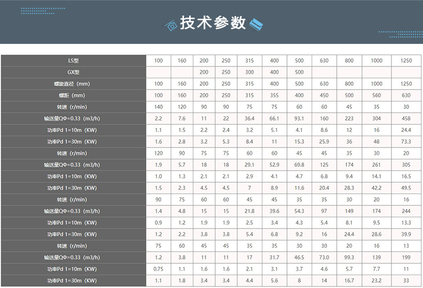Click the 输送量 cell showing 5.7

[x=182, y=165]
